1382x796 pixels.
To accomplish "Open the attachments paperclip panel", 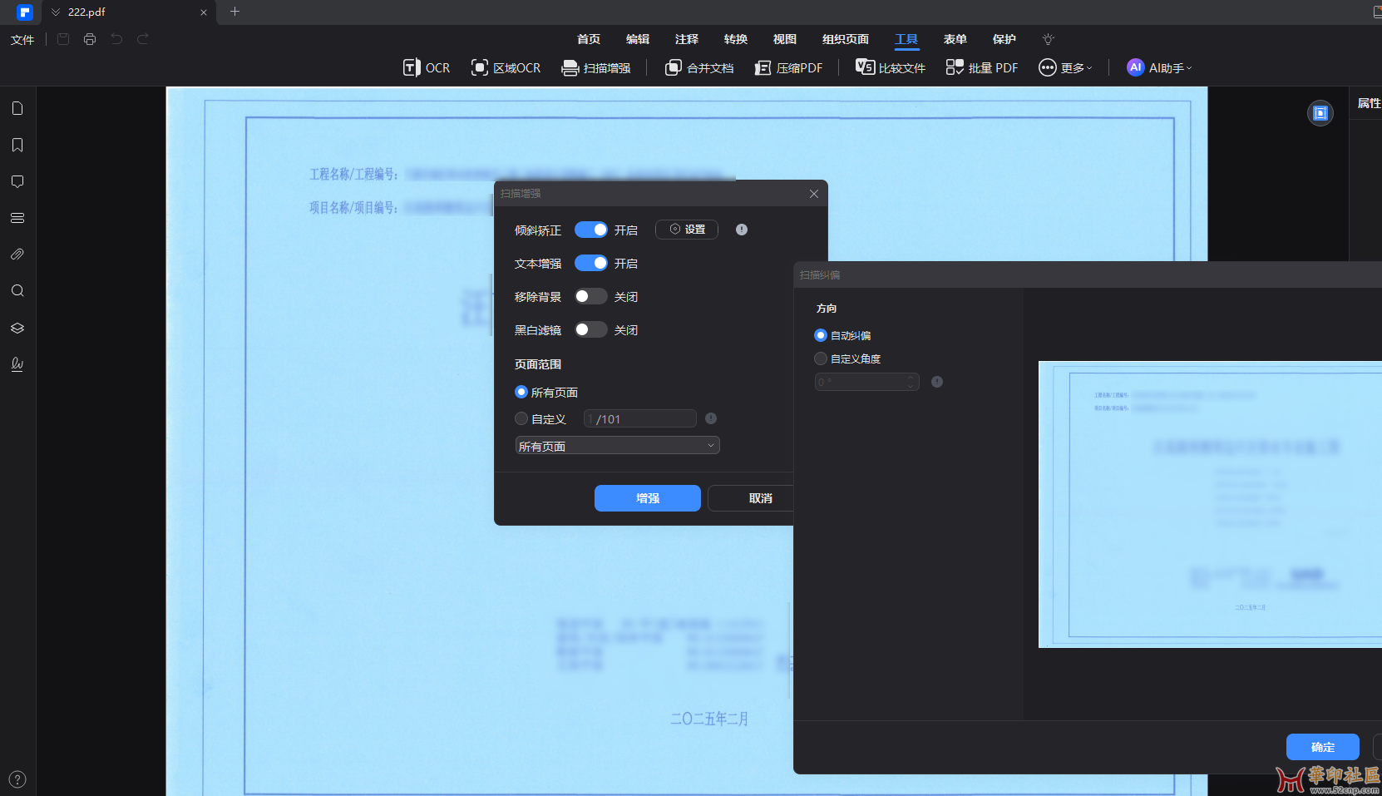I will [17, 255].
